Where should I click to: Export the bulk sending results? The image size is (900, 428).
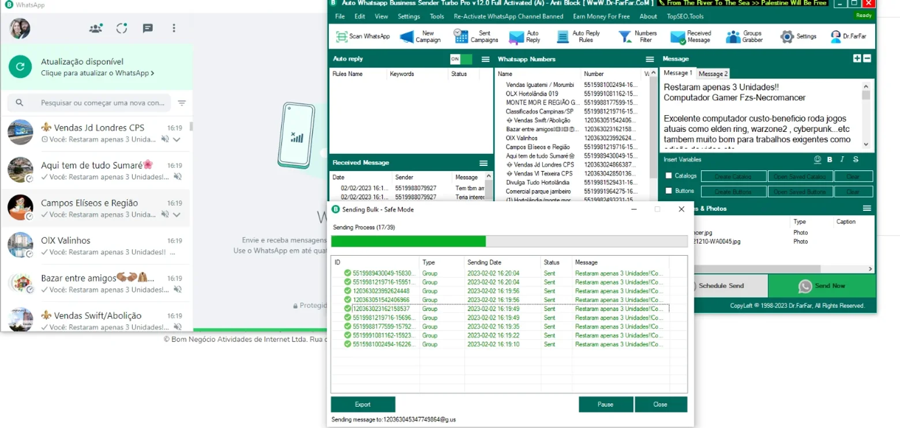coord(363,404)
